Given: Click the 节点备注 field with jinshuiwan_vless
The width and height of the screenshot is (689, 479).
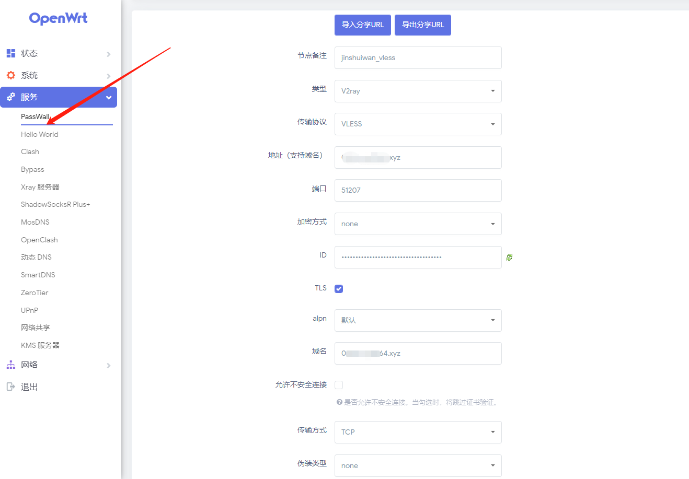Looking at the screenshot, I should (418, 57).
